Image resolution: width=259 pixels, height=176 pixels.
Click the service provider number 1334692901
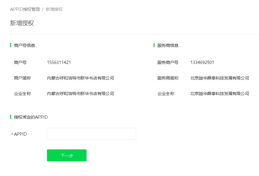tap(202, 62)
